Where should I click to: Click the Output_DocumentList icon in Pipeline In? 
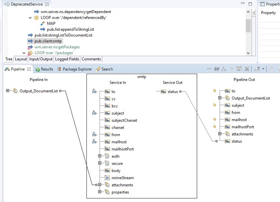point(15,91)
